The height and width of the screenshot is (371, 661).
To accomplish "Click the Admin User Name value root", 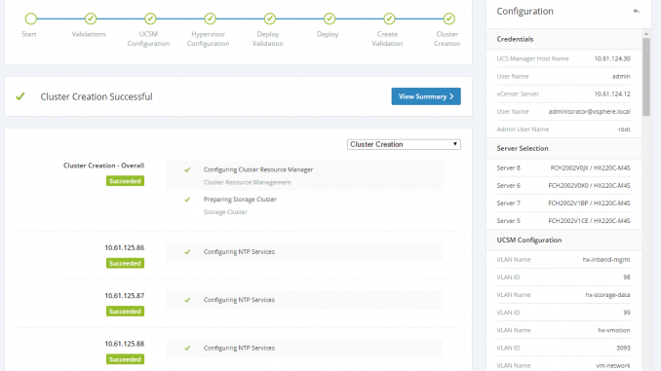I will click(x=624, y=130).
